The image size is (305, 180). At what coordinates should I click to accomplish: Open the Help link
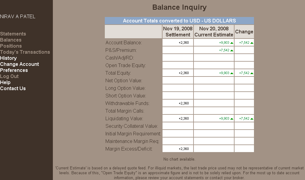5,82
